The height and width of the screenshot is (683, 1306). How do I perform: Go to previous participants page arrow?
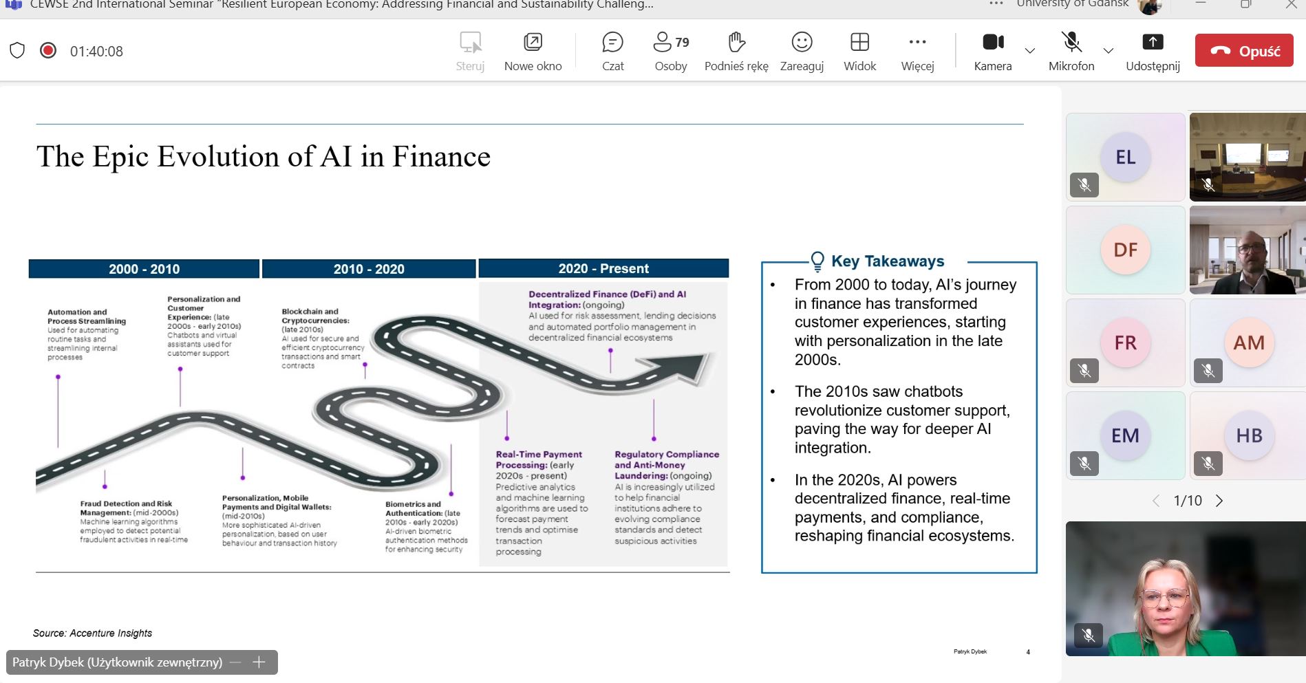tap(1156, 501)
